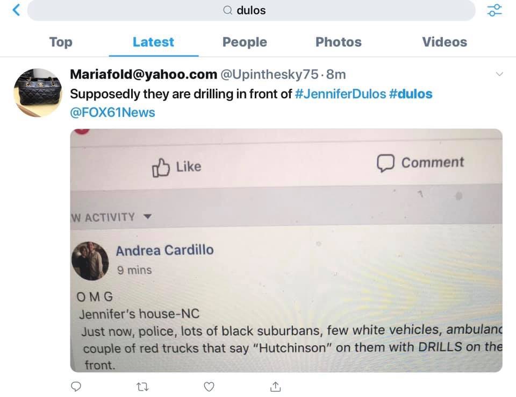Switch to the Top tab
The width and height of the screenshot is (516, 397).
(61, 42)
